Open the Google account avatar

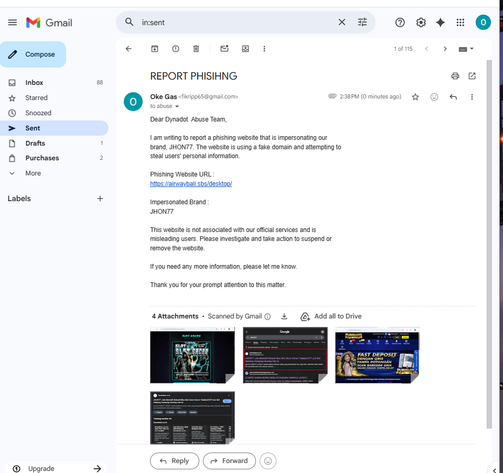pyautogui.click(x=483, y=23)
